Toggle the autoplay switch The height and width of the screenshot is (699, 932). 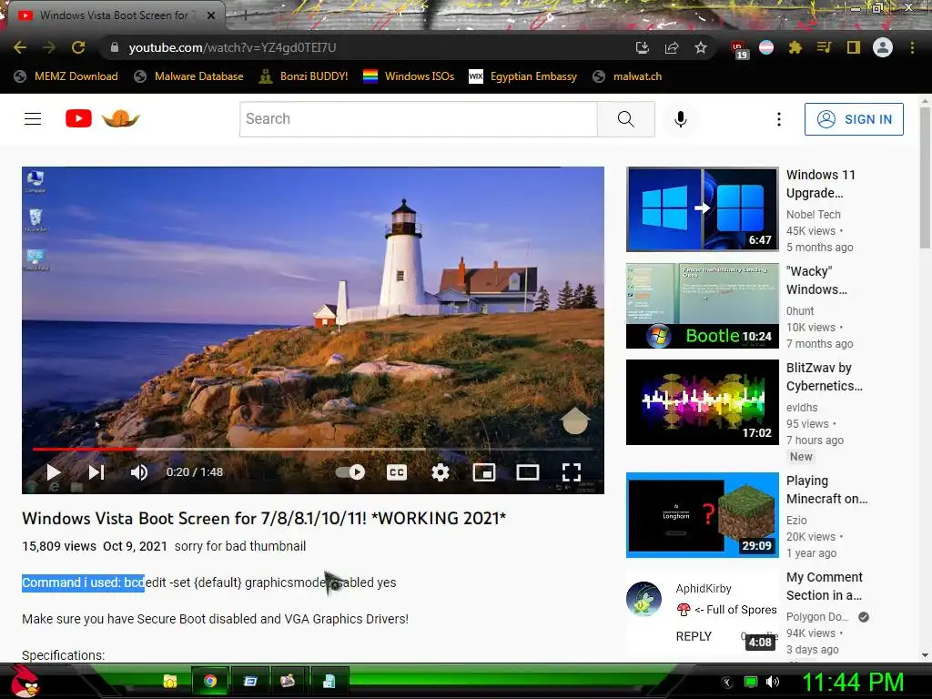pos(350,472)
